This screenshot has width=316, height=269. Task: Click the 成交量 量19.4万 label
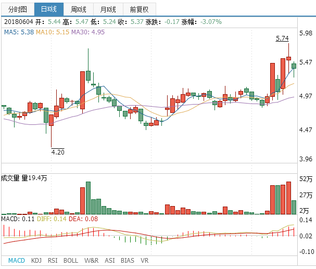pos(24,178)
